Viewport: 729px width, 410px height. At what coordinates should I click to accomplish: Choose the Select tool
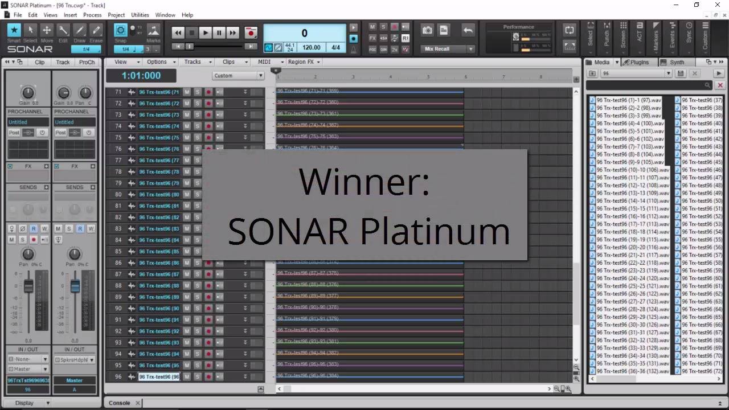coord(31,31)
